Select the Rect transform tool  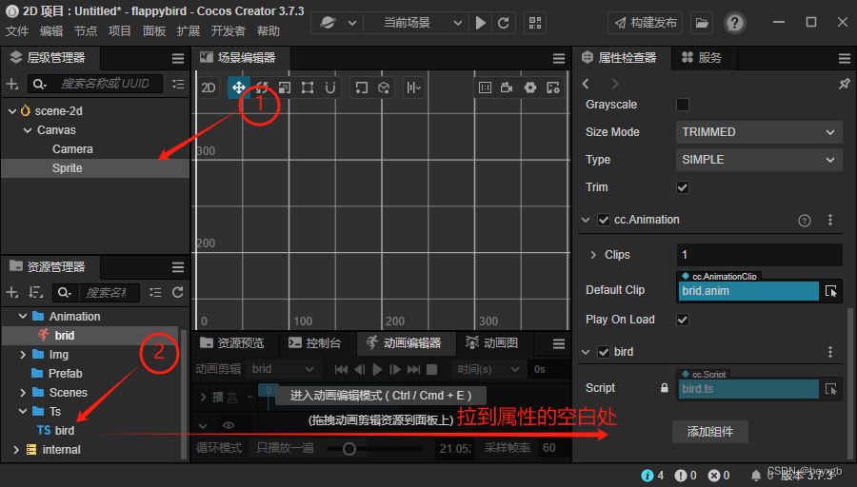(308, 88)
